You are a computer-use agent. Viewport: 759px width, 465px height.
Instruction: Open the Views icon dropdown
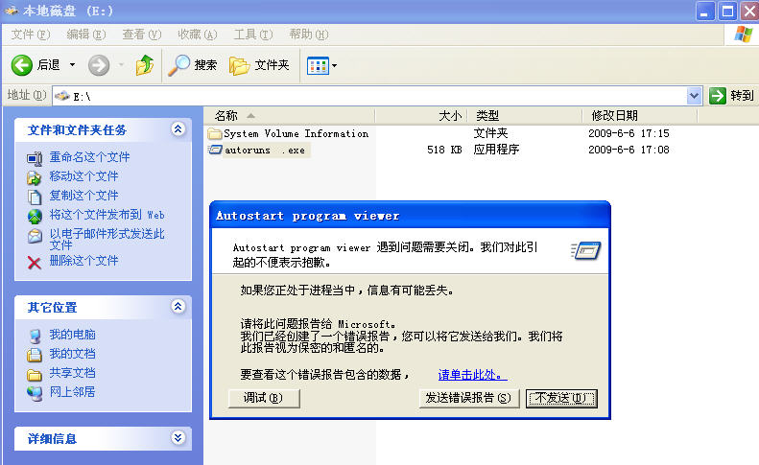pos(321,65)
